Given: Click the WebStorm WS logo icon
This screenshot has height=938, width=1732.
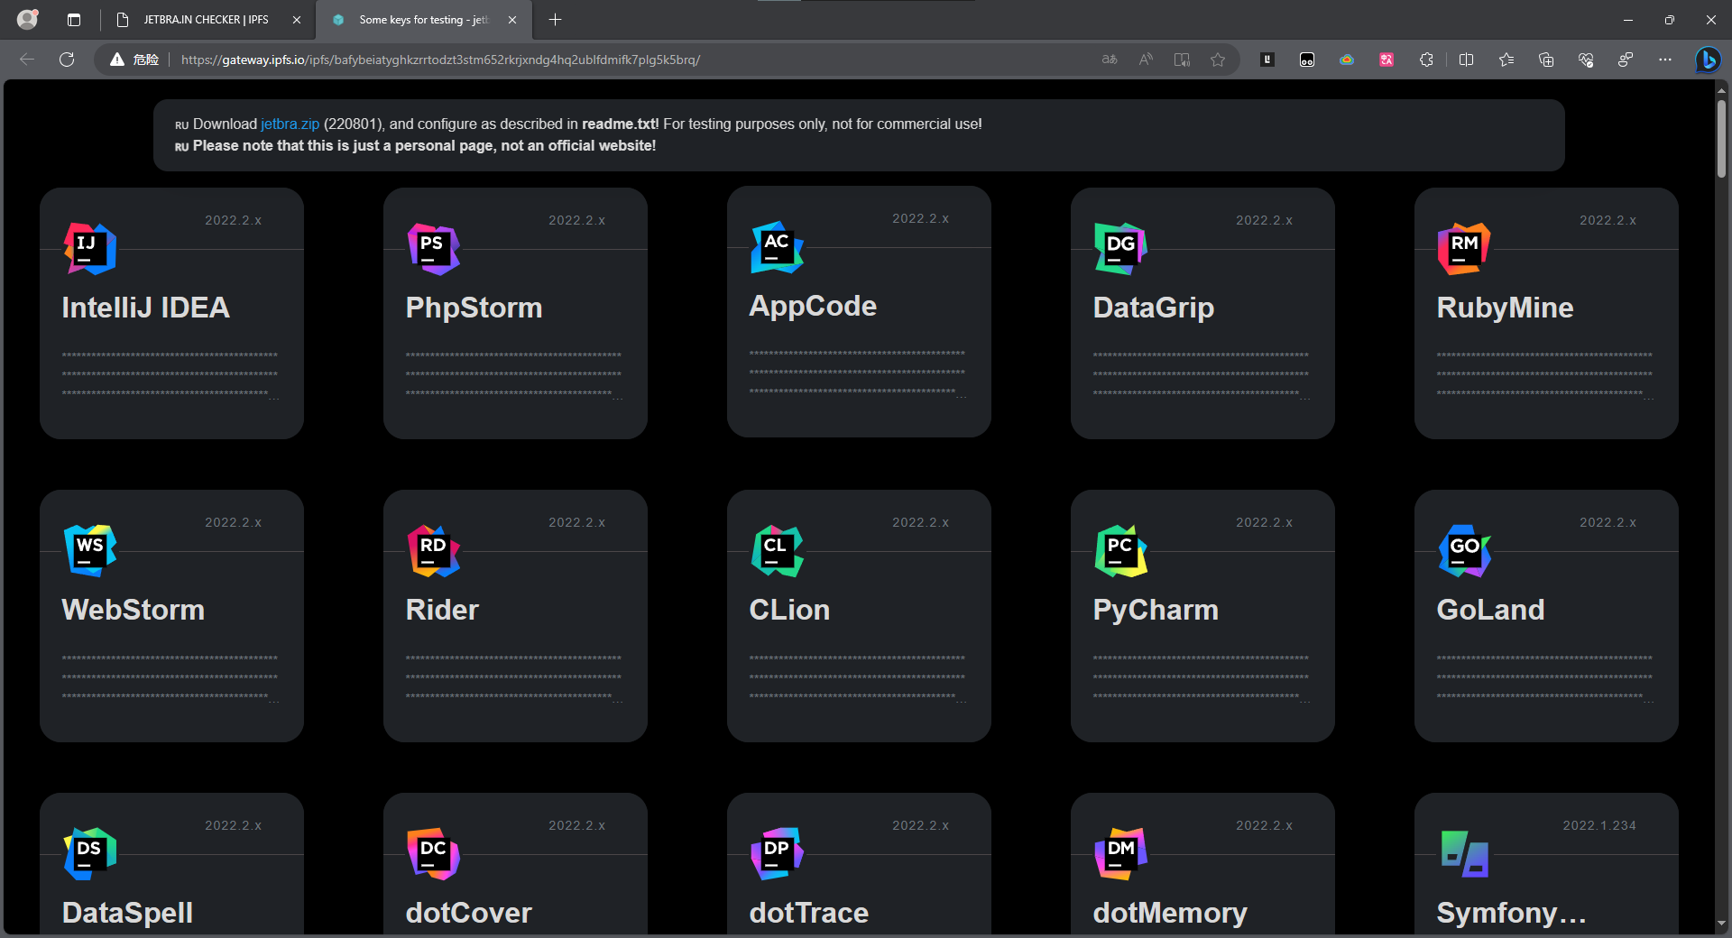Looking at the screenshot, I should 90,551.
